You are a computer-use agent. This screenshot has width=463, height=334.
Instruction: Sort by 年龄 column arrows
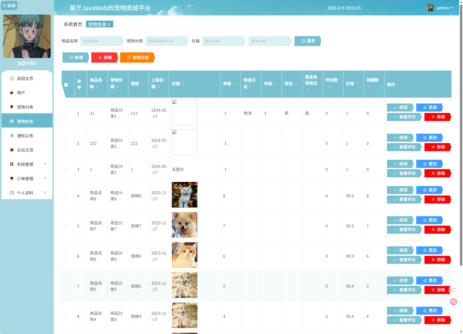click(275, 84)
